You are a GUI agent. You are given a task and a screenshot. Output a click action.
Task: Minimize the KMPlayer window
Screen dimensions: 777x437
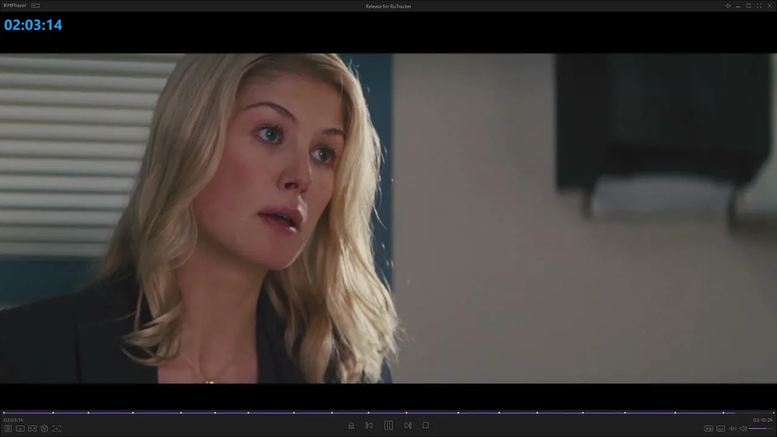[738, 5]
